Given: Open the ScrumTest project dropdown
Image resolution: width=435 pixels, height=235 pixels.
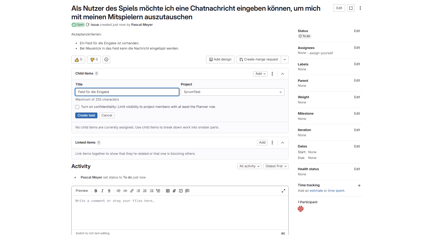Looking at the screenshot, I should click(232, 92).
